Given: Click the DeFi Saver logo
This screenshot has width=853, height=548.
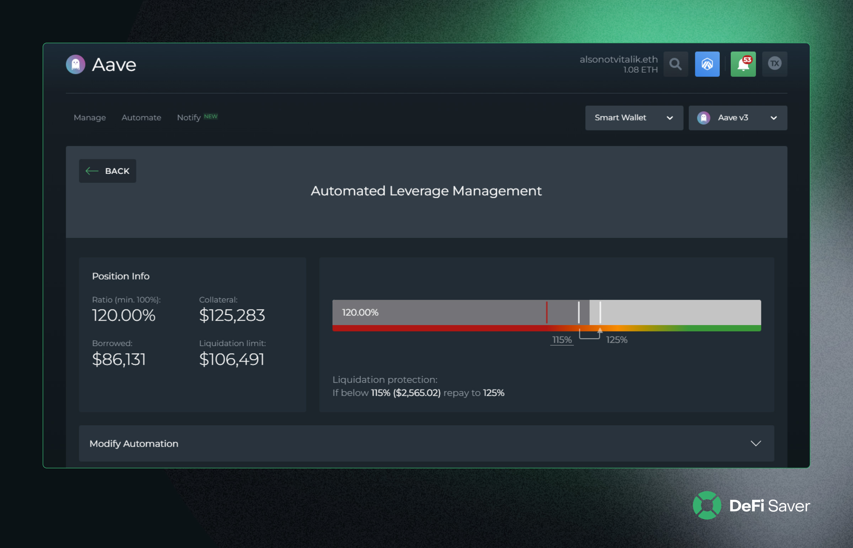Looking at the screenshot, I should pyautogui.click(x=751, y=505).
